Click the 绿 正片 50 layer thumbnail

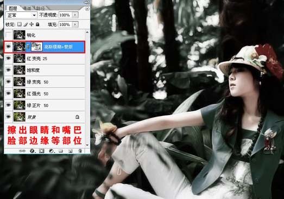pos(19,105)
